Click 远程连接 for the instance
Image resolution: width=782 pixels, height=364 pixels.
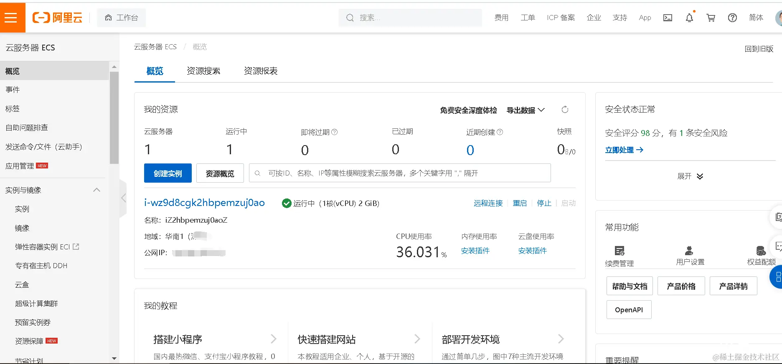click(x=488, y=203)
